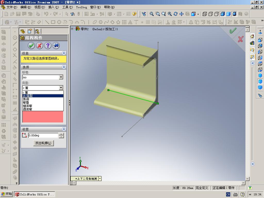Viewport: 264px width, 198px height.
Task: Click the 找出轮廓 button
Action: point(43,143)
